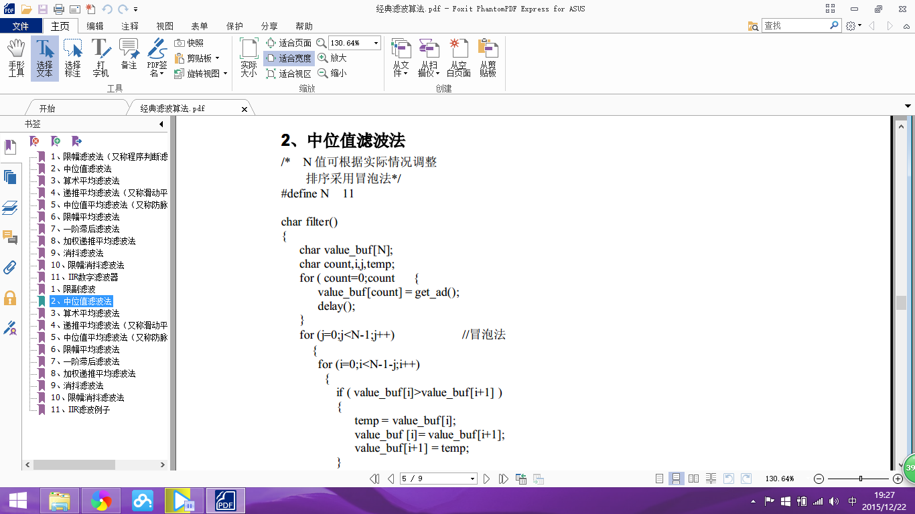Toggle Fit Width view (适合宽度)
Viewport: 915px width, 514px height.
coord(289,58)
